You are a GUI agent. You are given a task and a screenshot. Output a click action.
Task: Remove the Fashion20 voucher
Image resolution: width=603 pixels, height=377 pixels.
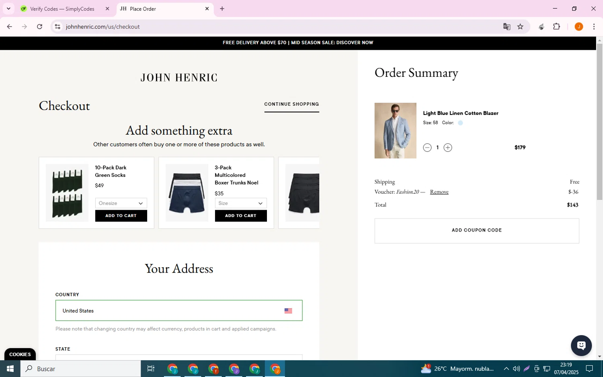click(439, 192)
